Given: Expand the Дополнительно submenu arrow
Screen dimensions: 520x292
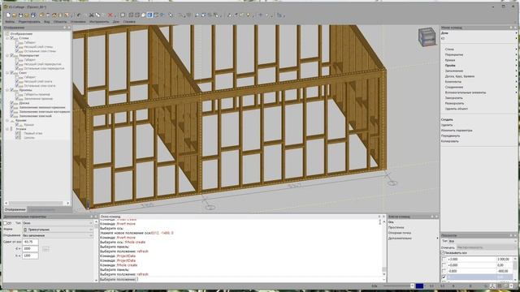Looking at the screenshot, I should (x=437, y=238).
